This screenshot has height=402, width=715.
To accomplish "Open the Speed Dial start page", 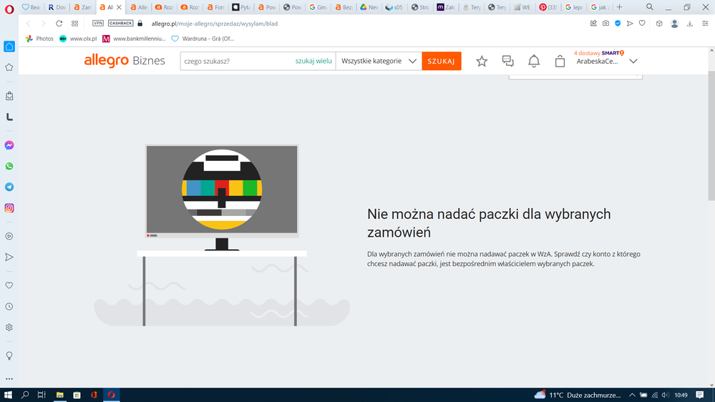I will (x=74, y=23).
